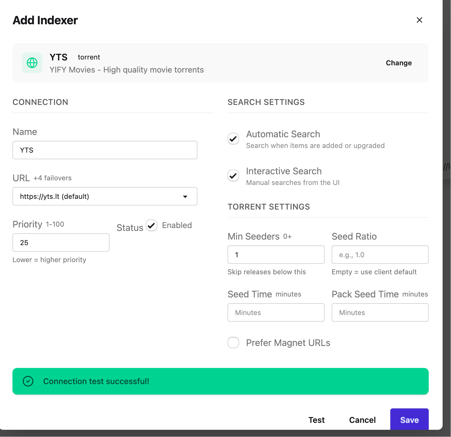Screen dimensions: 451x437
Task: Click the Seed Ratio field
Action: coord(380,255)
